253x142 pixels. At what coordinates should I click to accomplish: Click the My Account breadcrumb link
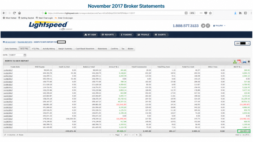click(11, 42)
